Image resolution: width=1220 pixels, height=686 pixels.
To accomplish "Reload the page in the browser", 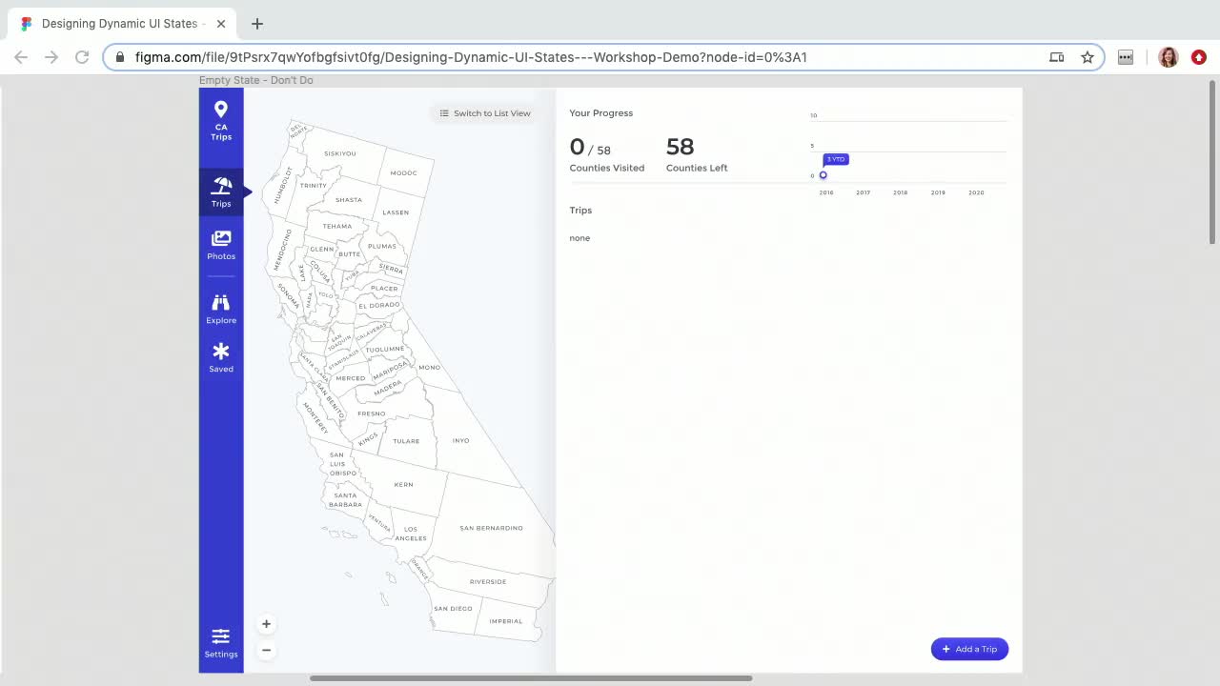I will point(82,57).
